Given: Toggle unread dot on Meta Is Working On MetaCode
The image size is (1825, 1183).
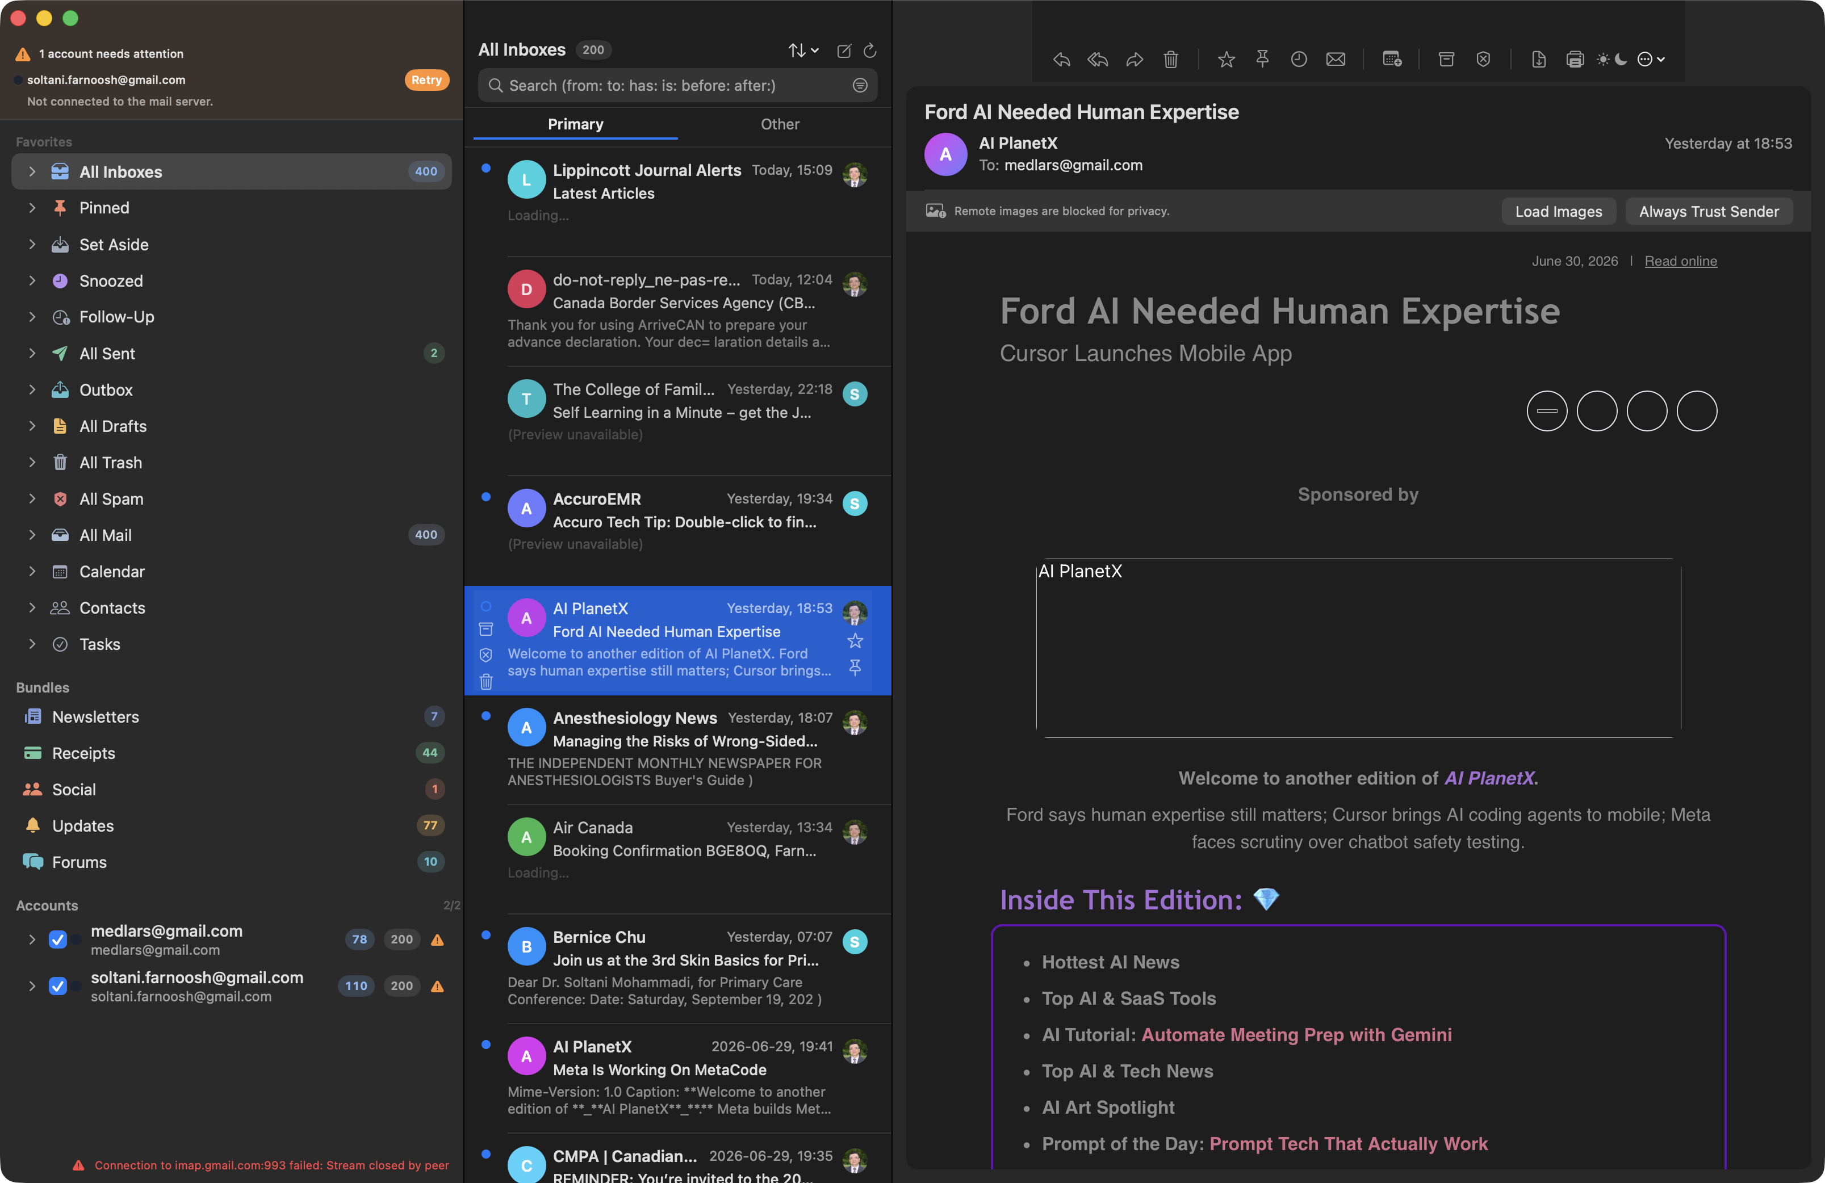Looking at the screenshot, I should point(485,1045).
